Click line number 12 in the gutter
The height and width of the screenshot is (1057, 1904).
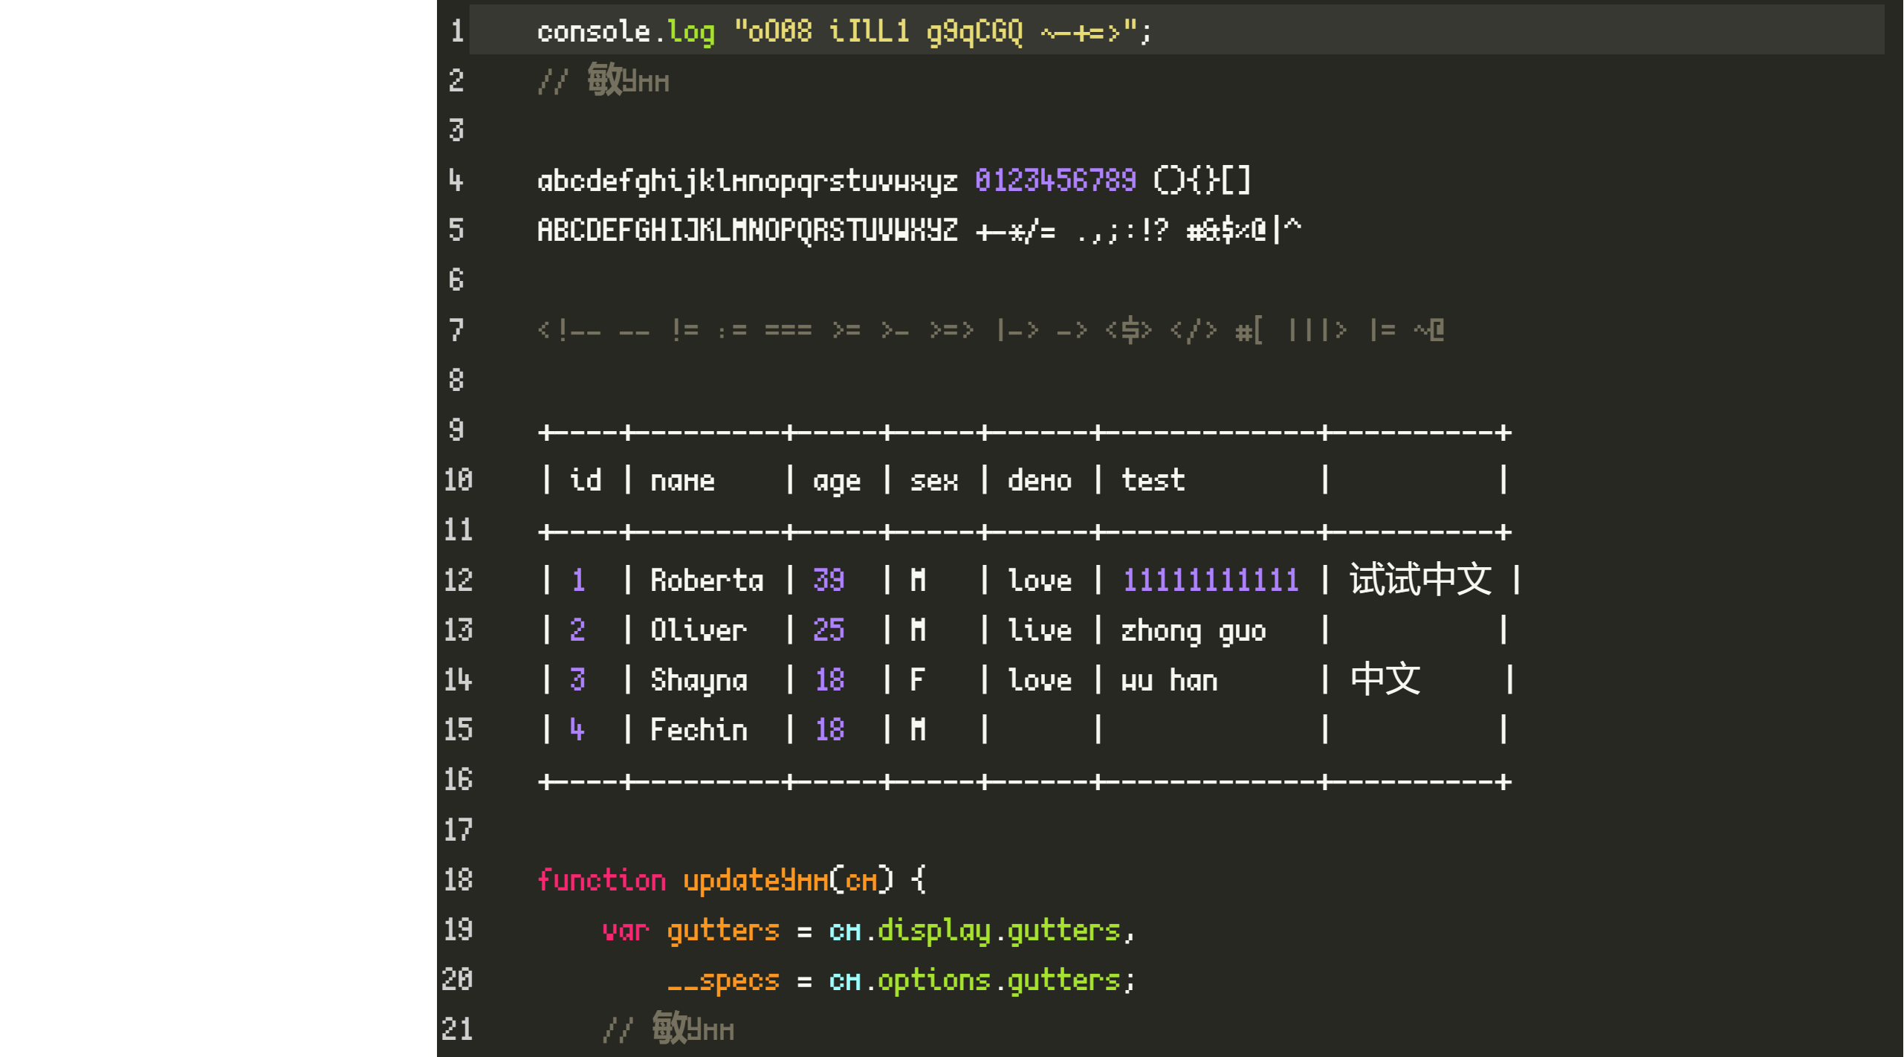click(458, 580)
